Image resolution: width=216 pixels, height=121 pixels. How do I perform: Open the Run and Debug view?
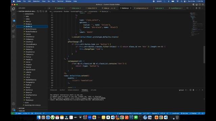[x=13, y=26]
